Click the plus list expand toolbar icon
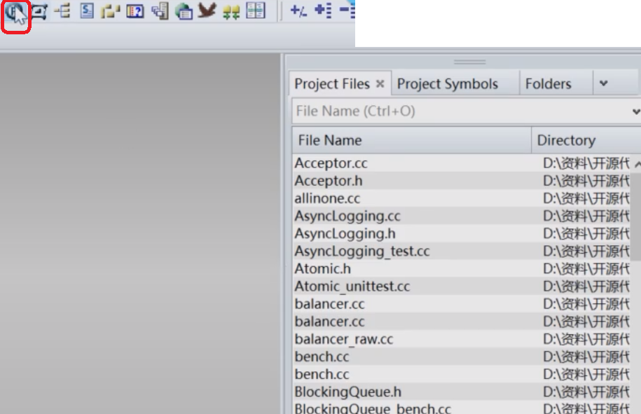The image size is (641, 414). pos(322,11)
